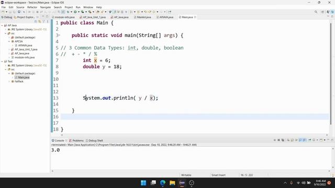The image size is (335, 188).
Task: Collapse the AP Java project node
Action: pyautogui.click(x=2, y=26)
